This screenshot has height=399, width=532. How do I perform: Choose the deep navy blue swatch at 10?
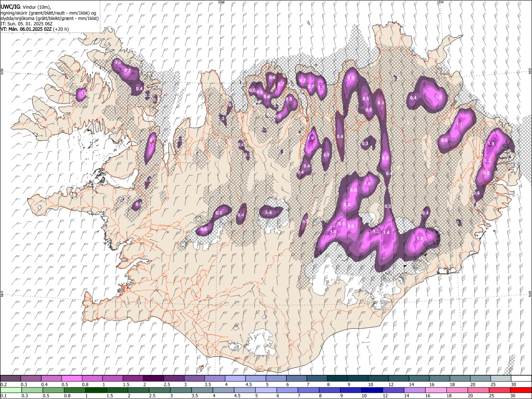pos(372,390)
